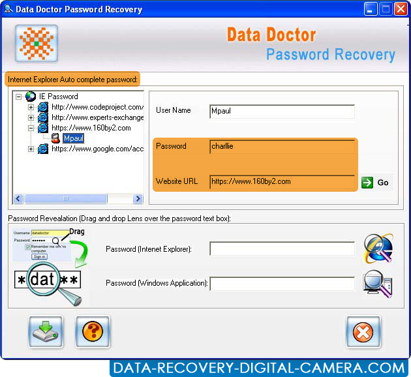Click the Website URL field
The image size is (411, 377).
[282, 182]
